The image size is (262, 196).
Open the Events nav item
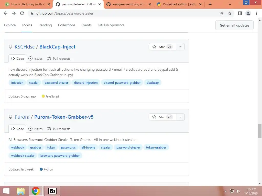click(86, 25)
